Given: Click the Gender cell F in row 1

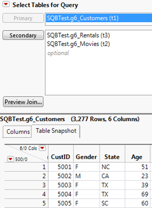Looking at the screenshot, I should coord(87,167).
